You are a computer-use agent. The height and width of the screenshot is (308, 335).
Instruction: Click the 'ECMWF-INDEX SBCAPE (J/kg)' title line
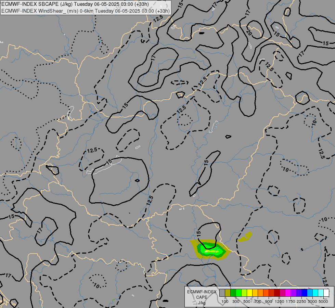pyautogui.click(x=75, y=4)
